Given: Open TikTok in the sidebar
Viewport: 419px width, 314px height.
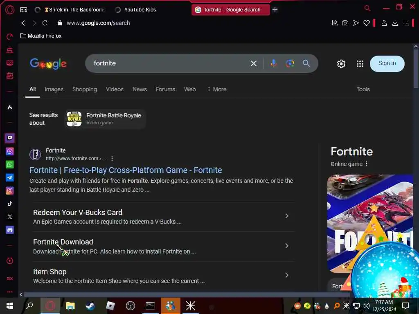Looking at the screenshot, I should point(10,204).
